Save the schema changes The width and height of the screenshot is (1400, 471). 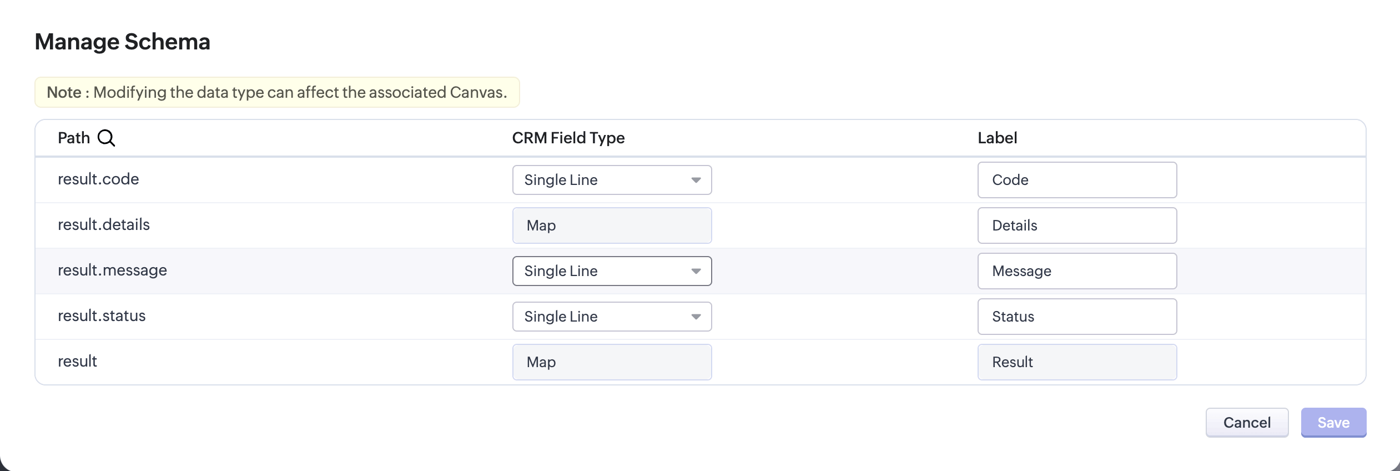click(1333, 423)
